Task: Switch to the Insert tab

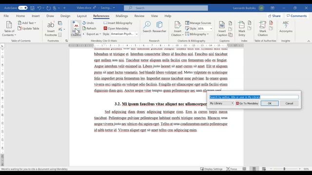Action: click(x=36, y=16)
